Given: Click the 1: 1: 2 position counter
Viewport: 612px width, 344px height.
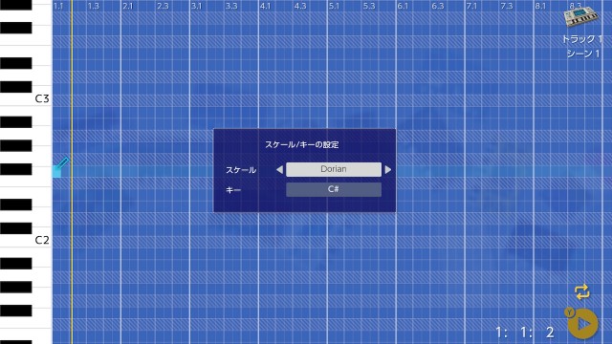Looking at the screenshot, I should 525,333.
